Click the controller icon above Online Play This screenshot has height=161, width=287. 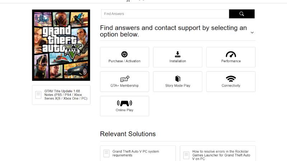124,103
